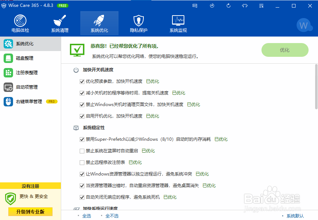Select 右键菜单管理 context menu manager
The width and height of the screenshot is (318, 220).
(30, 101)
